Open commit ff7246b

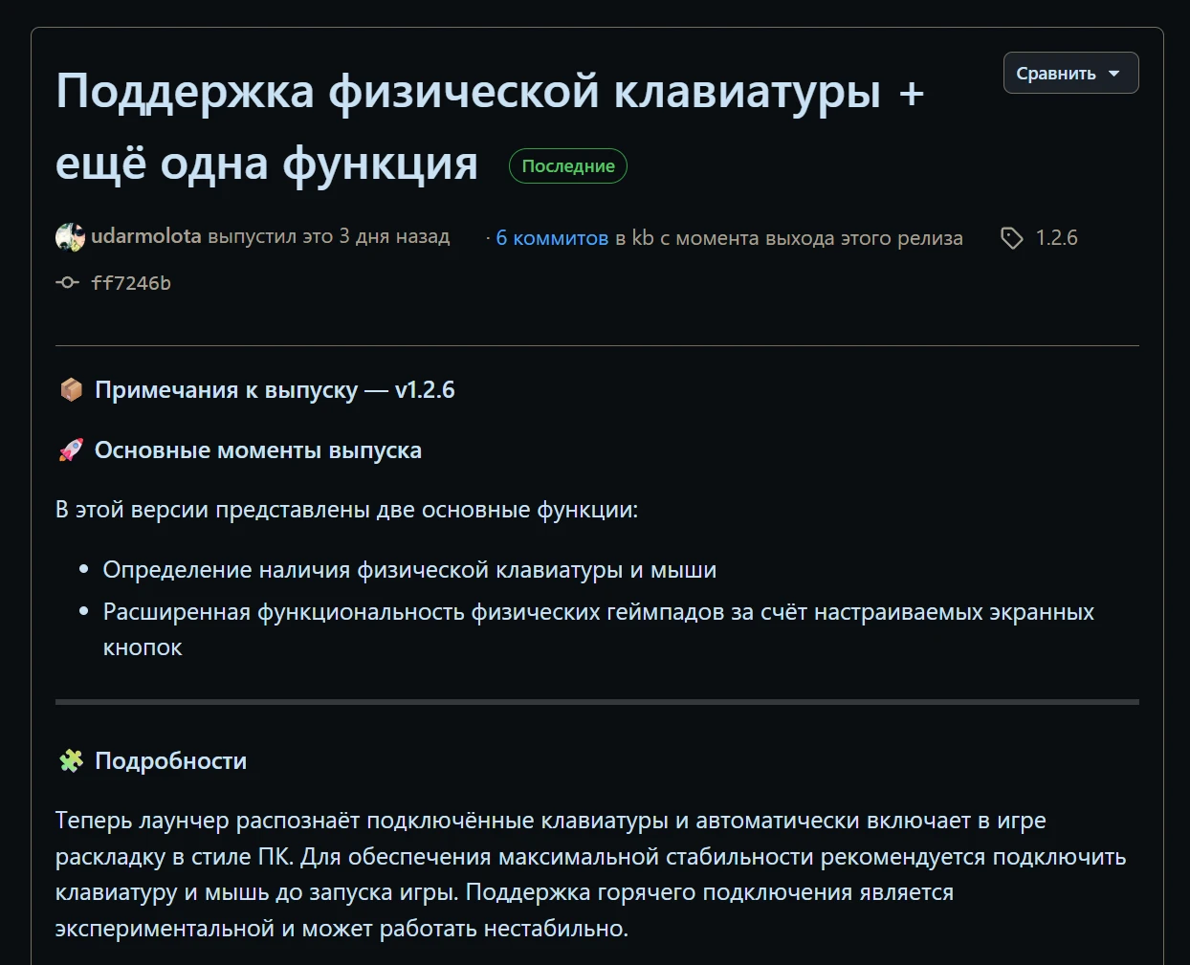(x=131, y=283)
